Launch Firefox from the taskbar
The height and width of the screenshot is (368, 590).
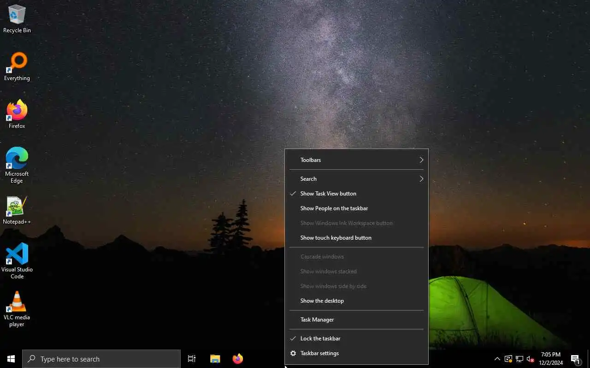[238, 359]
